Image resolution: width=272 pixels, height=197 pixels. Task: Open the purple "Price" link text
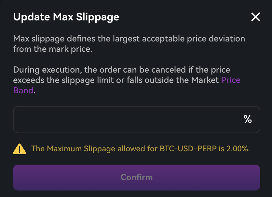coord(231,80)
